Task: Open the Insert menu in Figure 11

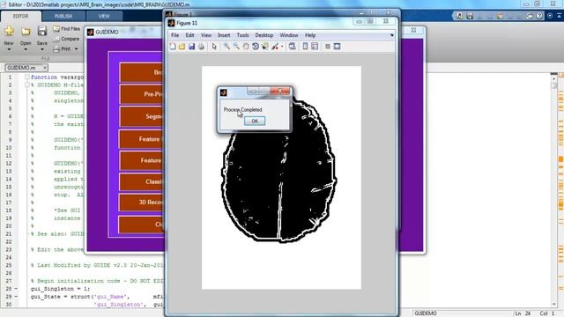Action: (x=224, y=35)
